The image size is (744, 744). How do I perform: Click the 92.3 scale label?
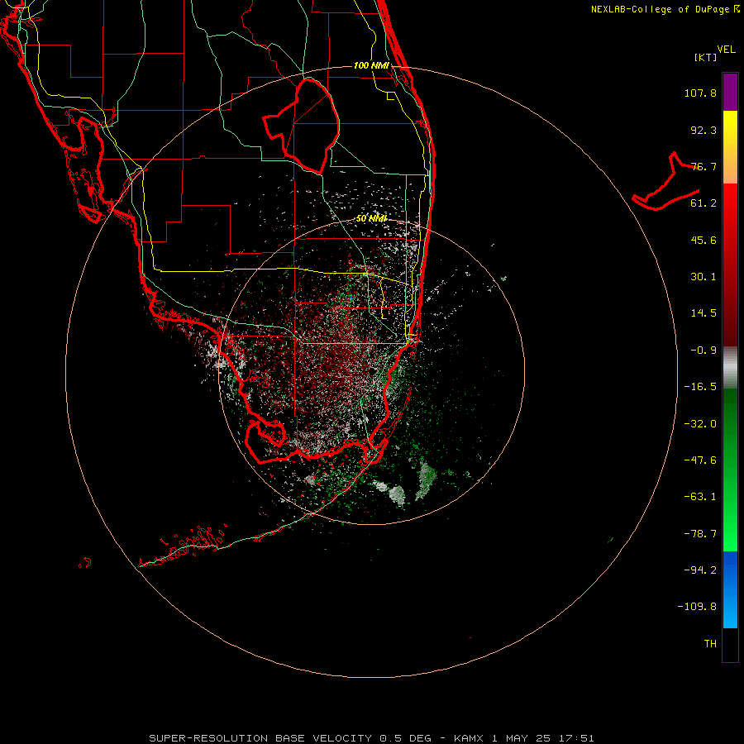coord(703,130)
